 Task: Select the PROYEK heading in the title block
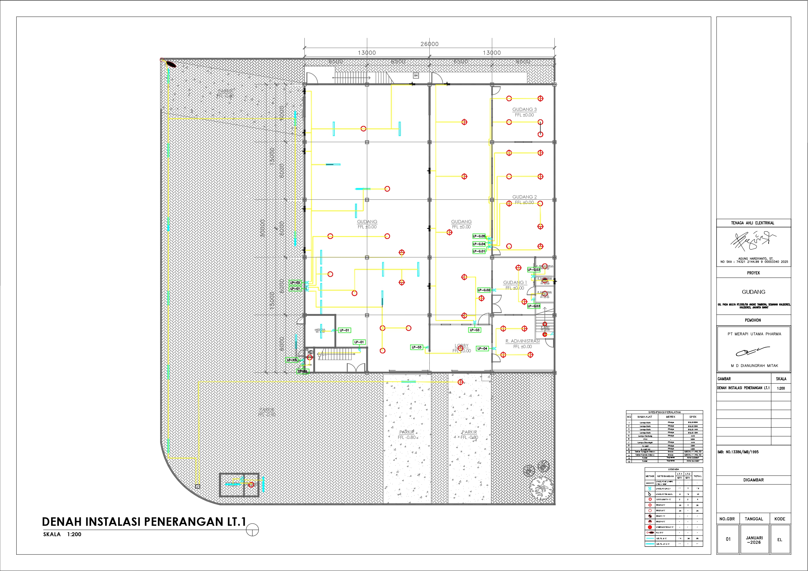point(753,273)
